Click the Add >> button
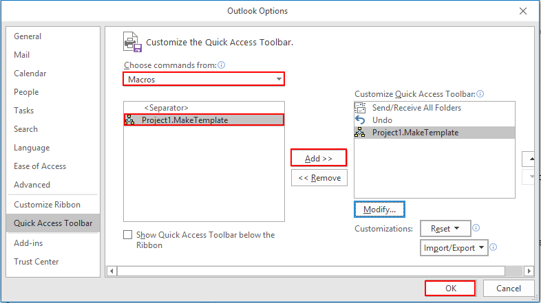This screenshot has height=303, width=541. pos(319,159)
